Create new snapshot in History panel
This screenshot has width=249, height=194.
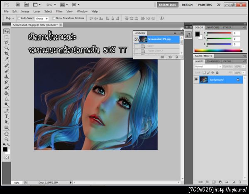(170, 57)
